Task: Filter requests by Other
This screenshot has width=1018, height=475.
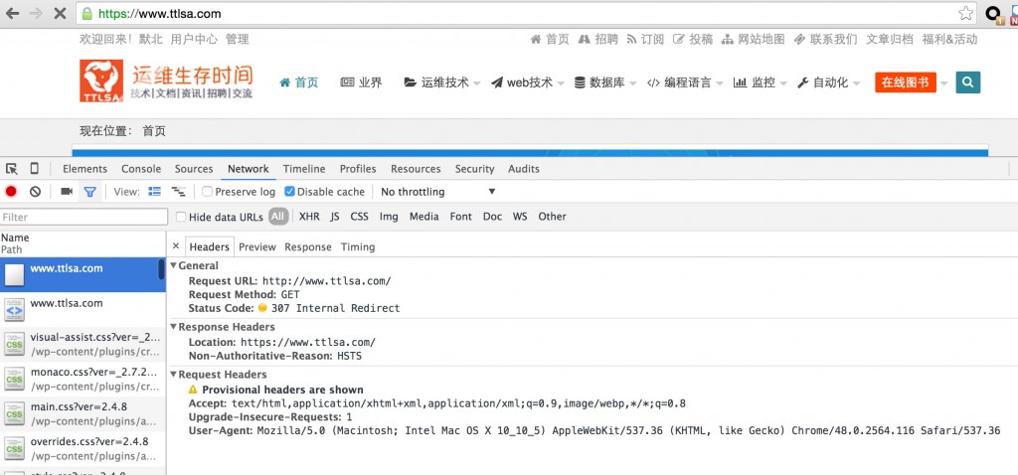Action: click(552, 217)
